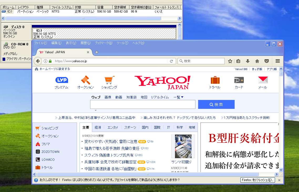Viewport: 299px width, 192px height.
Task: Close the Yahoo! JAPAN tab
Action: (x=88, y=52)
